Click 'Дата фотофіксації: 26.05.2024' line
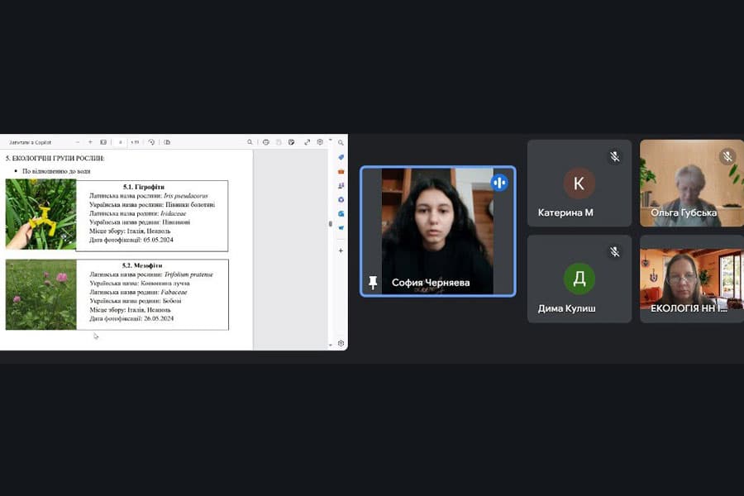 (131, 318)
